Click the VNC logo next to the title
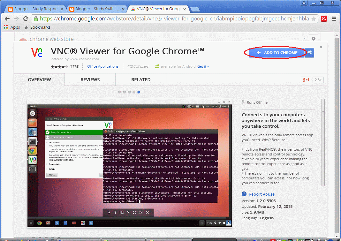The image size is (341, 241). click(x=37, y=53)
